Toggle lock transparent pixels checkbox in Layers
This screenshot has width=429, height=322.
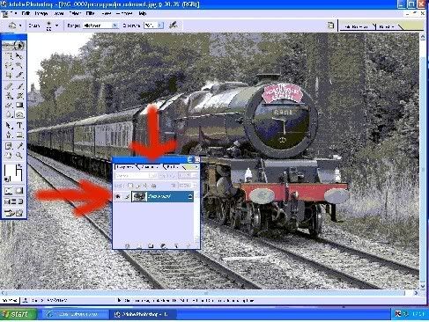pyautogui.click(x=130, y=186)
